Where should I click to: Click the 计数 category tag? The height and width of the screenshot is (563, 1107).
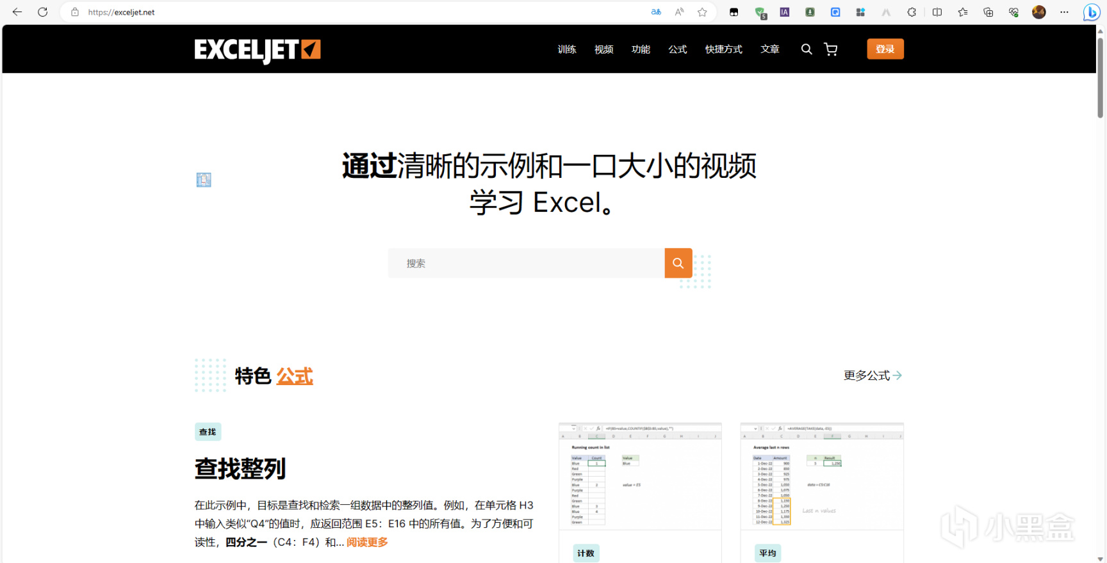pos(586,553)
